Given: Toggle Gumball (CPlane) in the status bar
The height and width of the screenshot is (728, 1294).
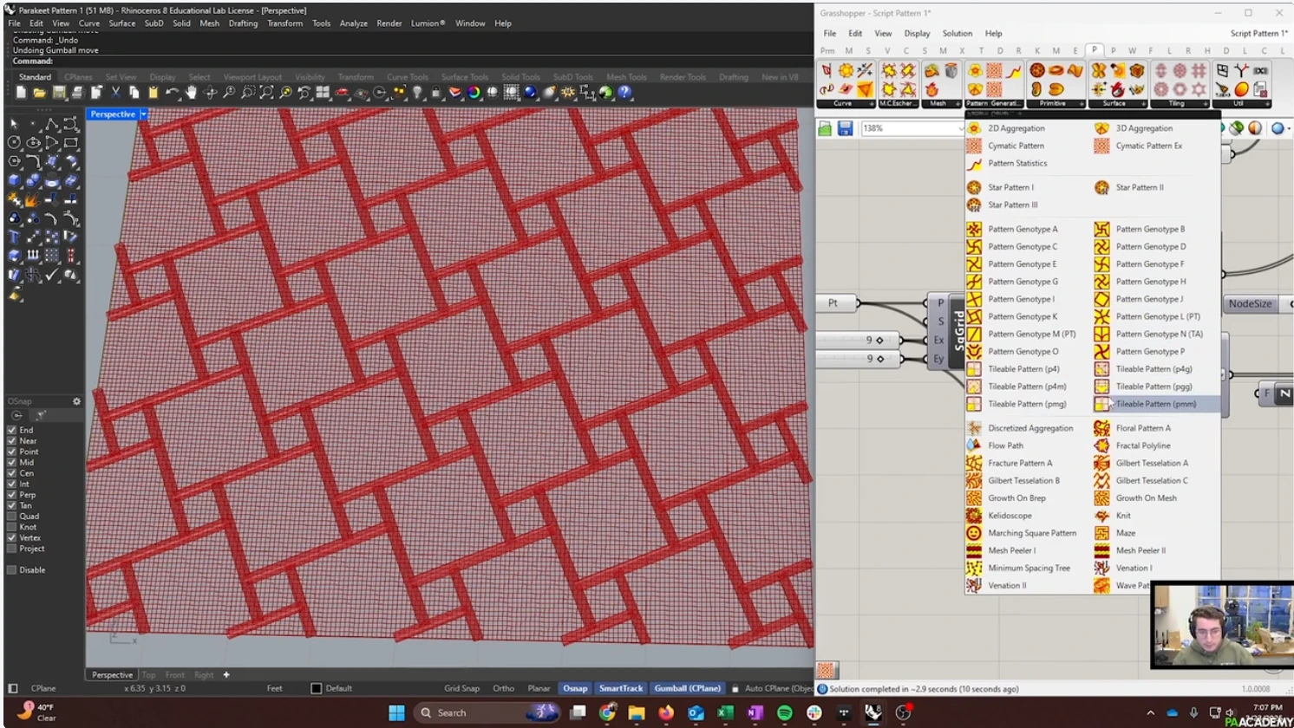Looking at the screenshot, I should (687, 688).
